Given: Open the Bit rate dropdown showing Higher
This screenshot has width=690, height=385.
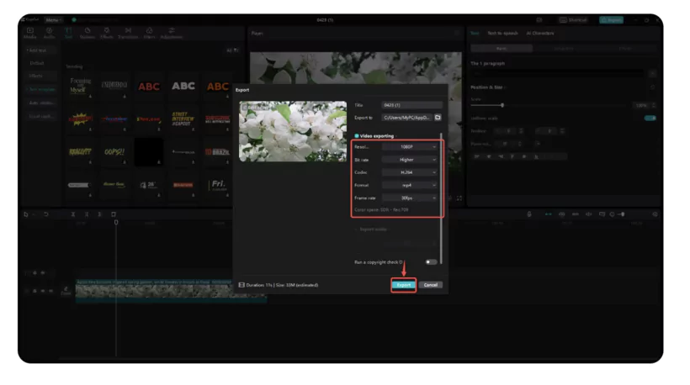Looking at the screenshot, I should coord(409,160).
